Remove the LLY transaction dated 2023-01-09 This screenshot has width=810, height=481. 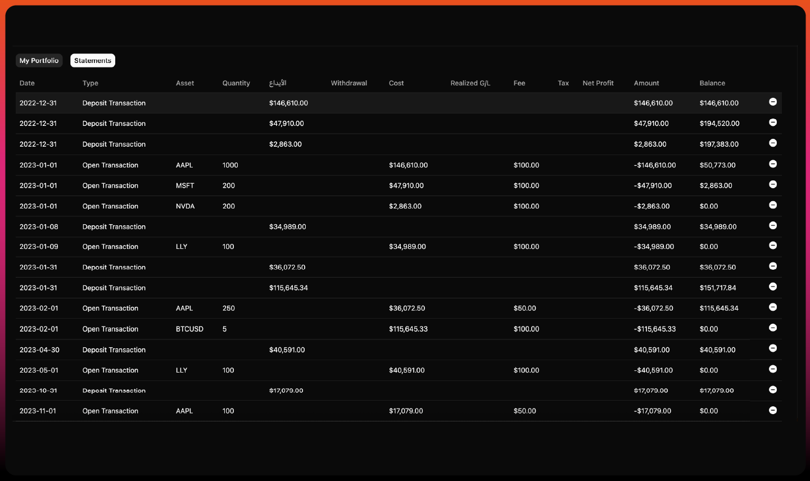tap(773, 246)
